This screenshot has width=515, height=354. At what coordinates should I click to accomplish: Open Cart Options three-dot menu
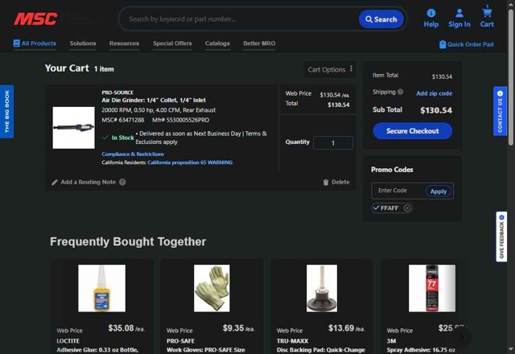click(x=351, y=68)
